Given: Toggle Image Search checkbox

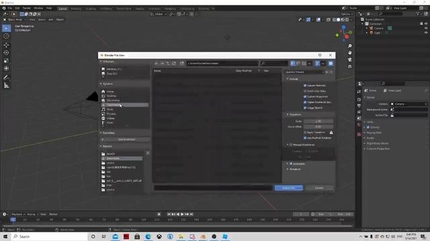Looking at the screenshot, I should tap(304, 108).
